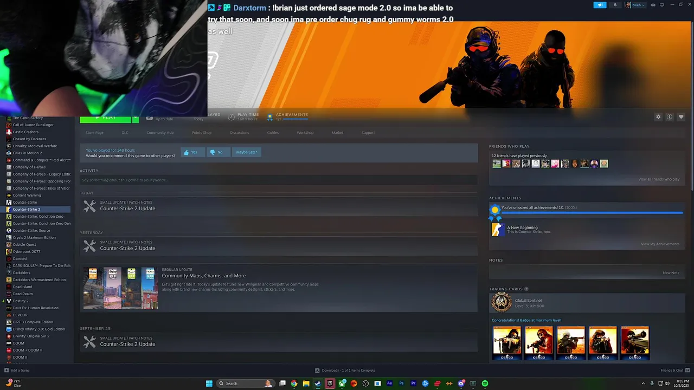
Task: Open View My Achievements link
Action: 660,244
